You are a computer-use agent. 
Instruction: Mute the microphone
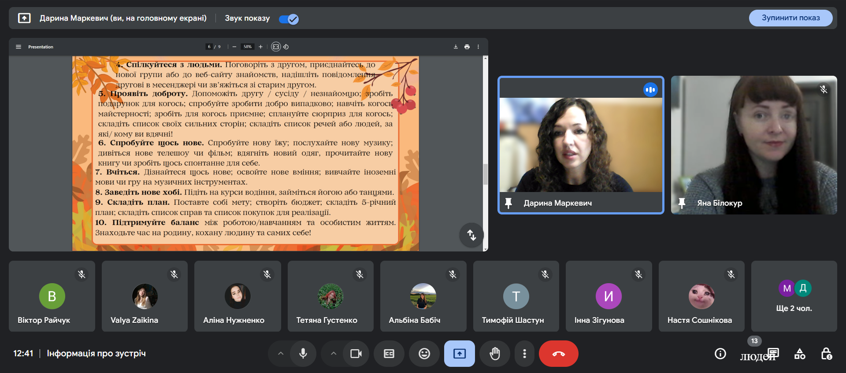pos(303,354)
